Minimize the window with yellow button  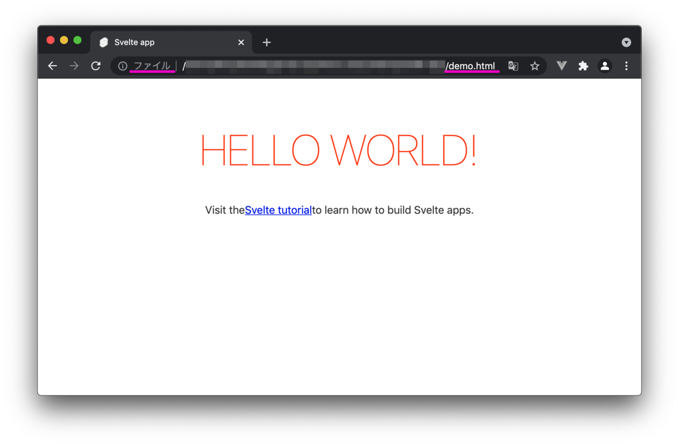(64, 40)
